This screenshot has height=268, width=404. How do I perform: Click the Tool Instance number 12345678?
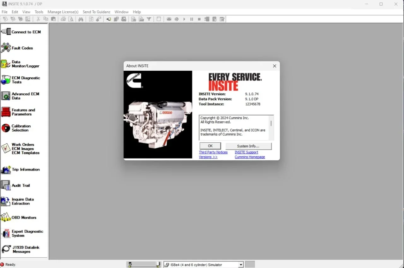click(x=253, y=104)
